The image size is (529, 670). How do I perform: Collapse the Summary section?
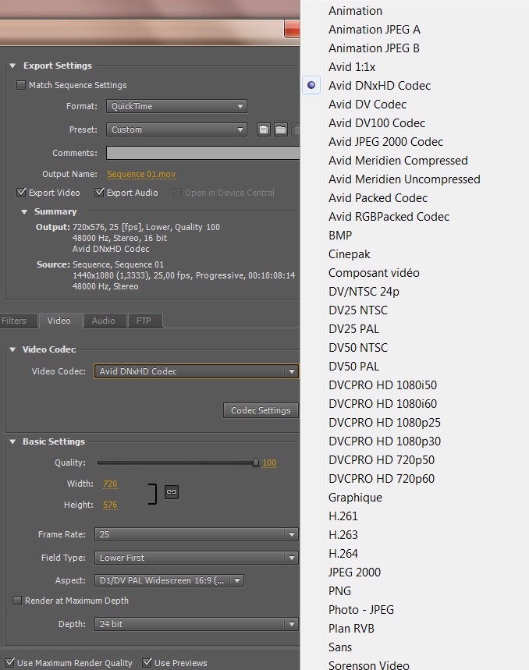(24, 212)
